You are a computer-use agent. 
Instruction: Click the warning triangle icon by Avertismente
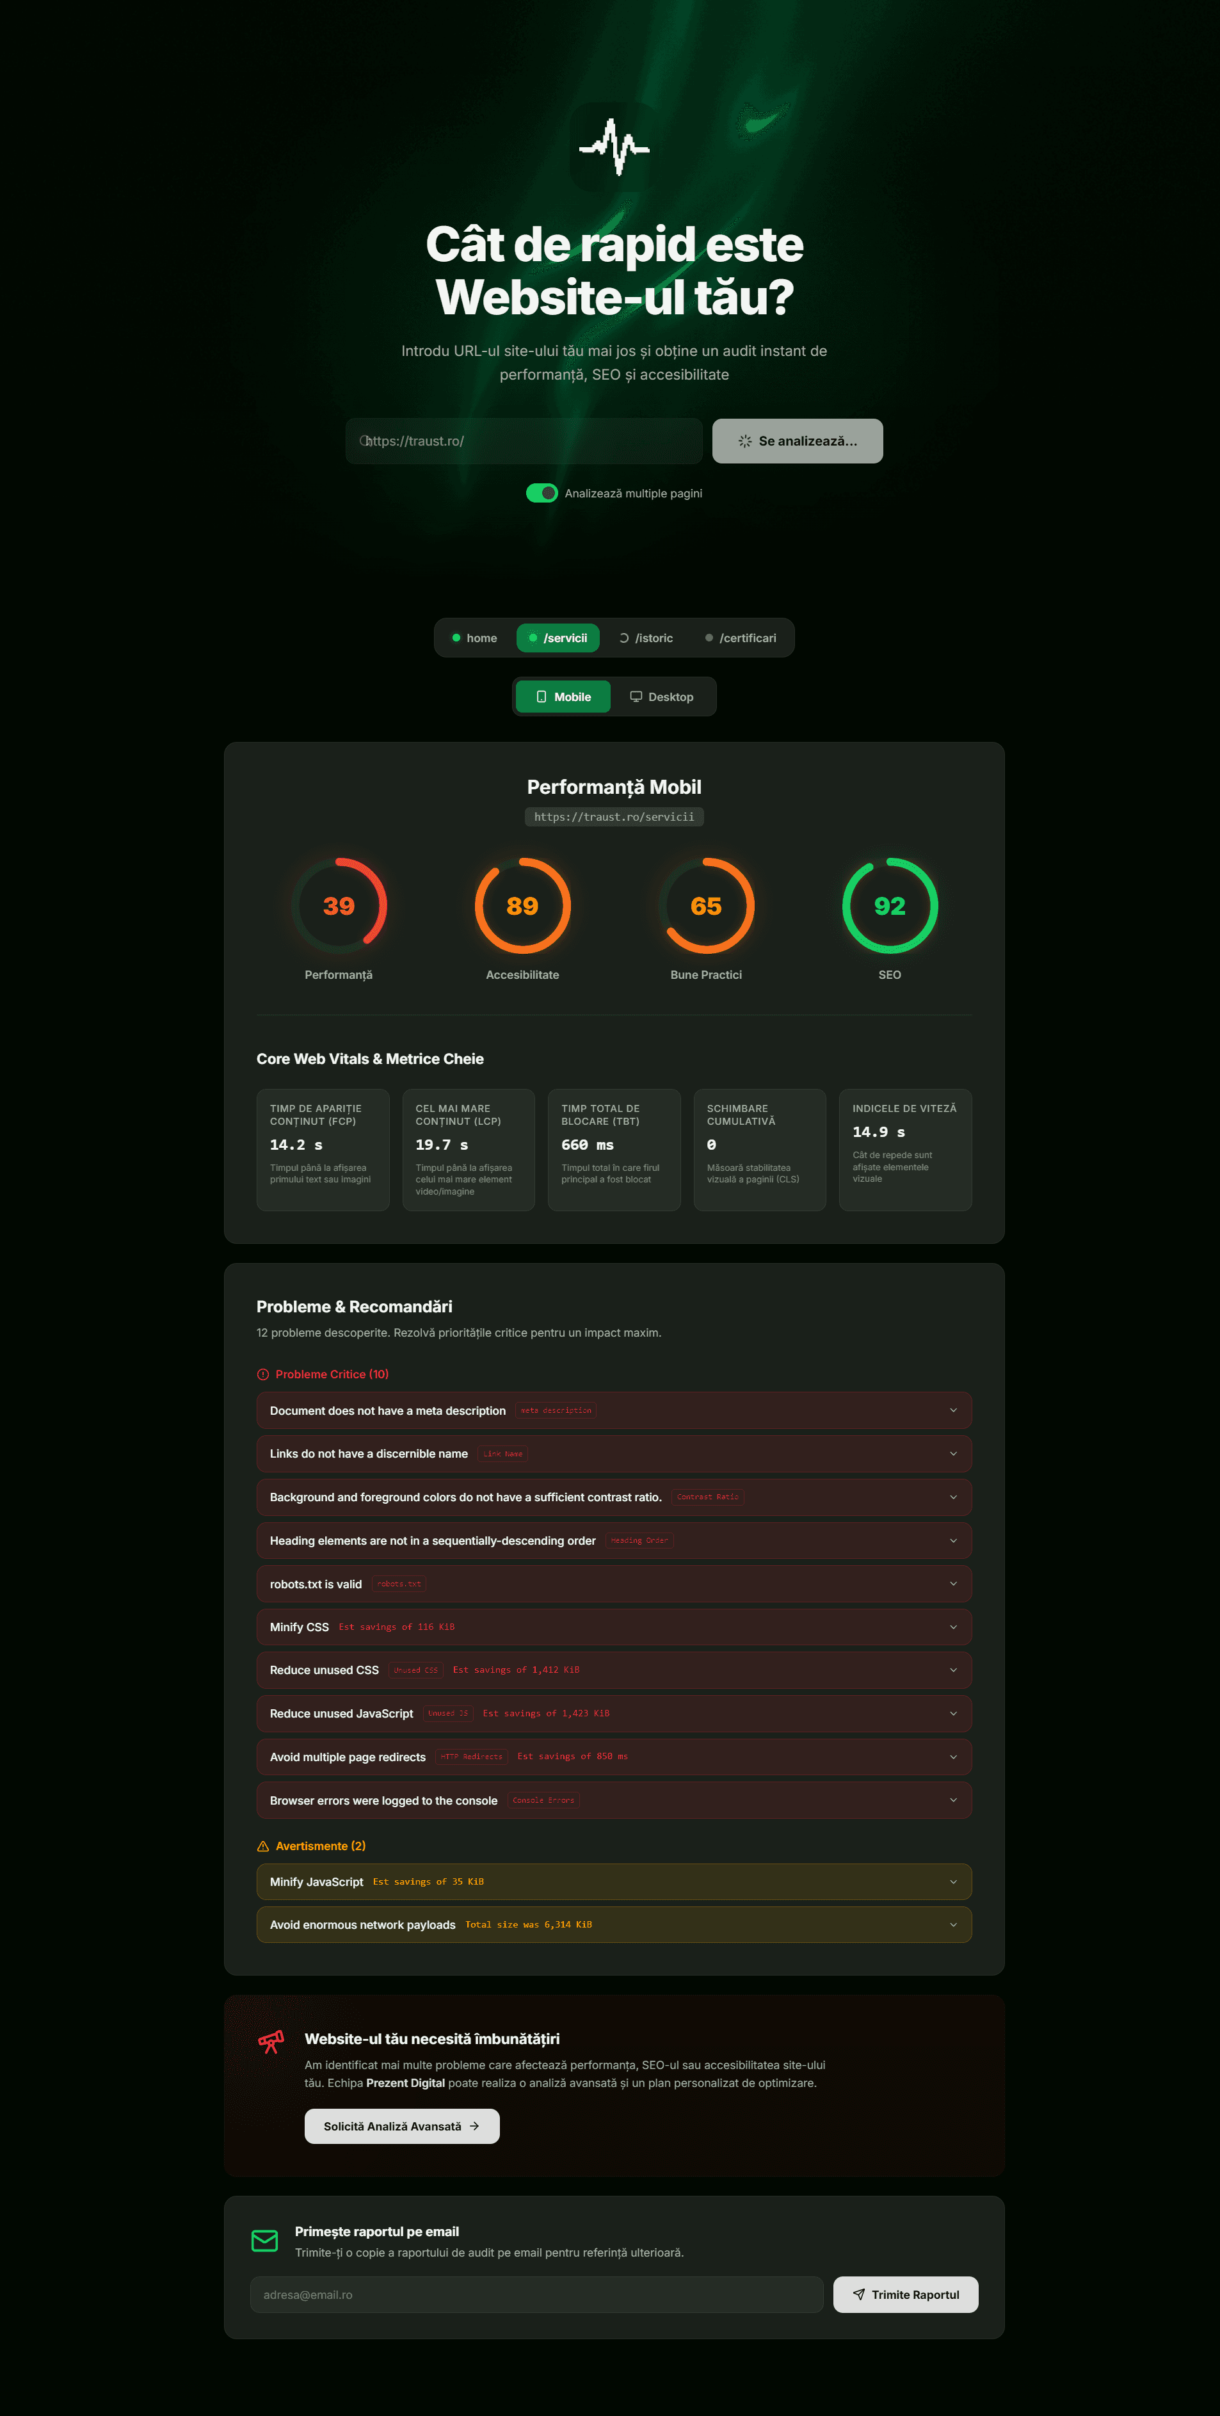coord(262,1846)
